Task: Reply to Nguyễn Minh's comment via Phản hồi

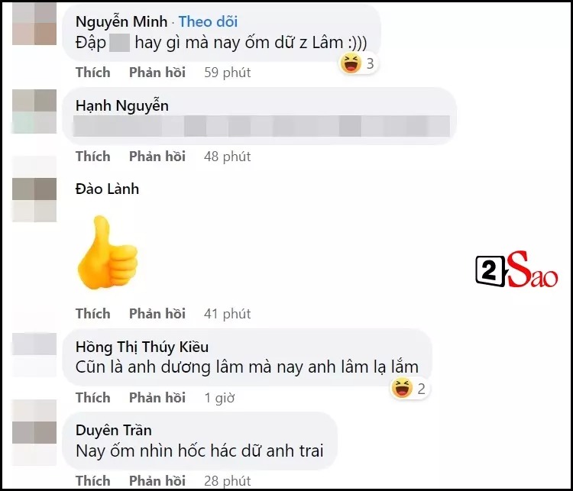Action: click(x=157, y=73)
